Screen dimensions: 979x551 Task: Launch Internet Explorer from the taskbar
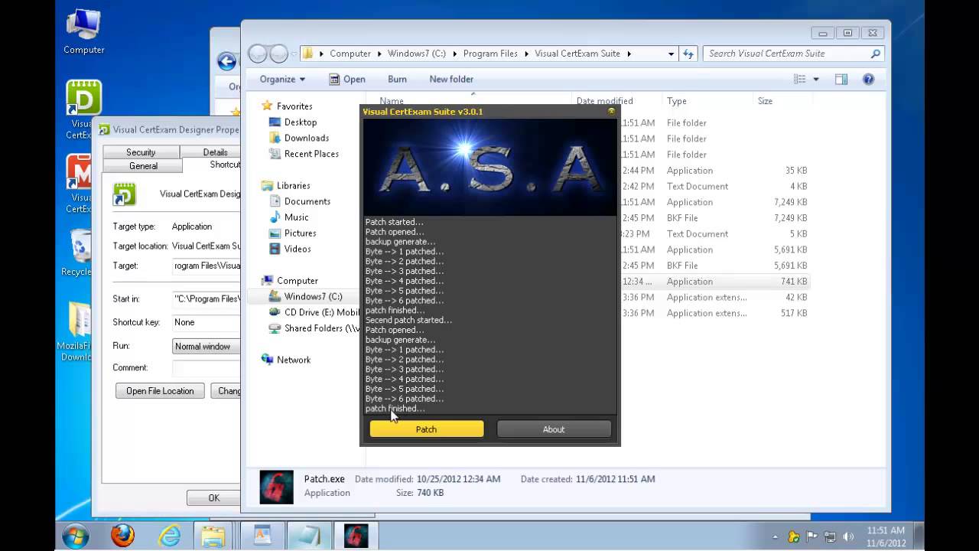(168, 536)
